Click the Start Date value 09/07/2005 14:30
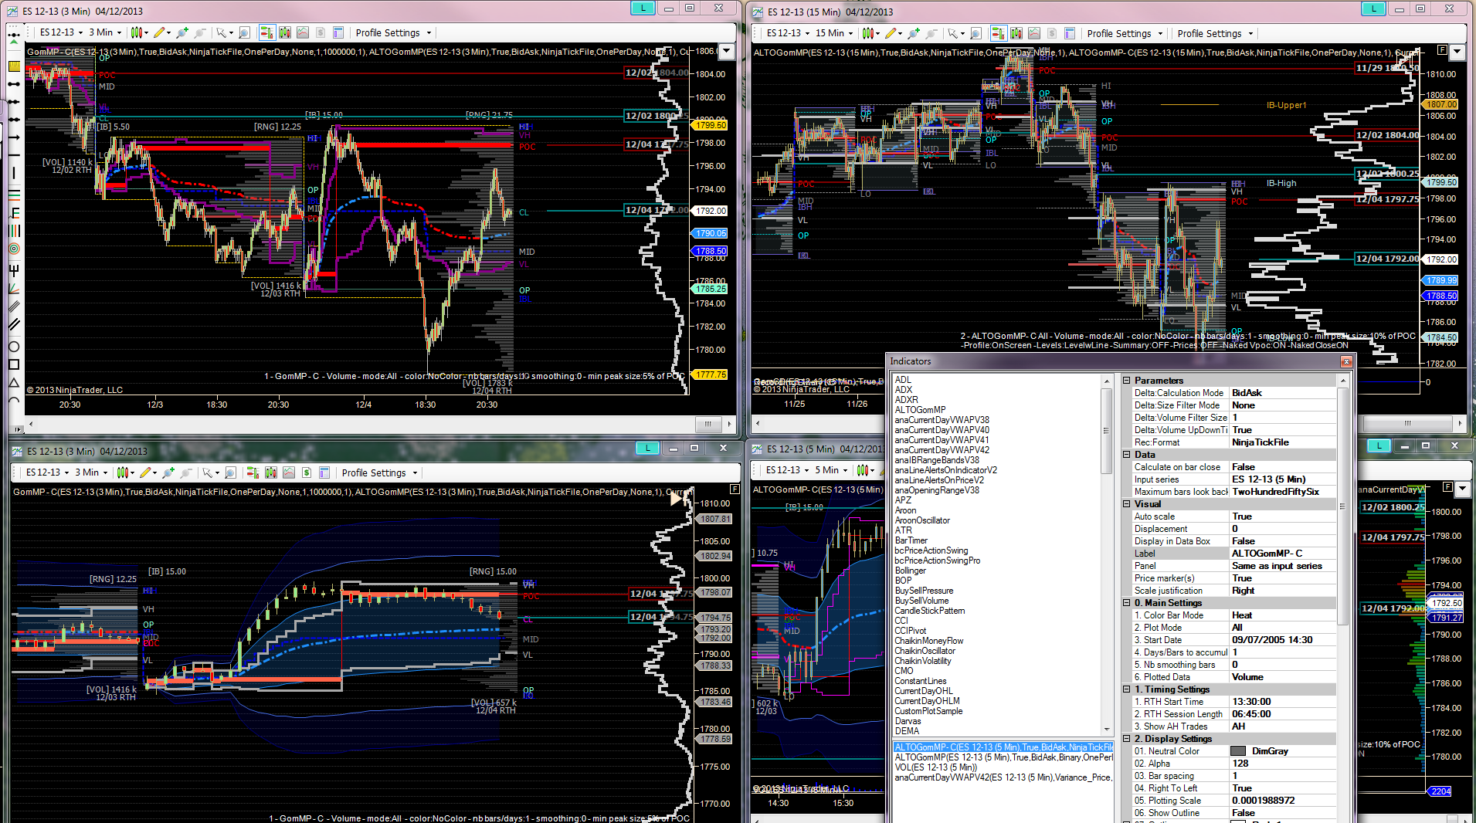Viewport: 1476px width, 823px height. coord(1283,640)
